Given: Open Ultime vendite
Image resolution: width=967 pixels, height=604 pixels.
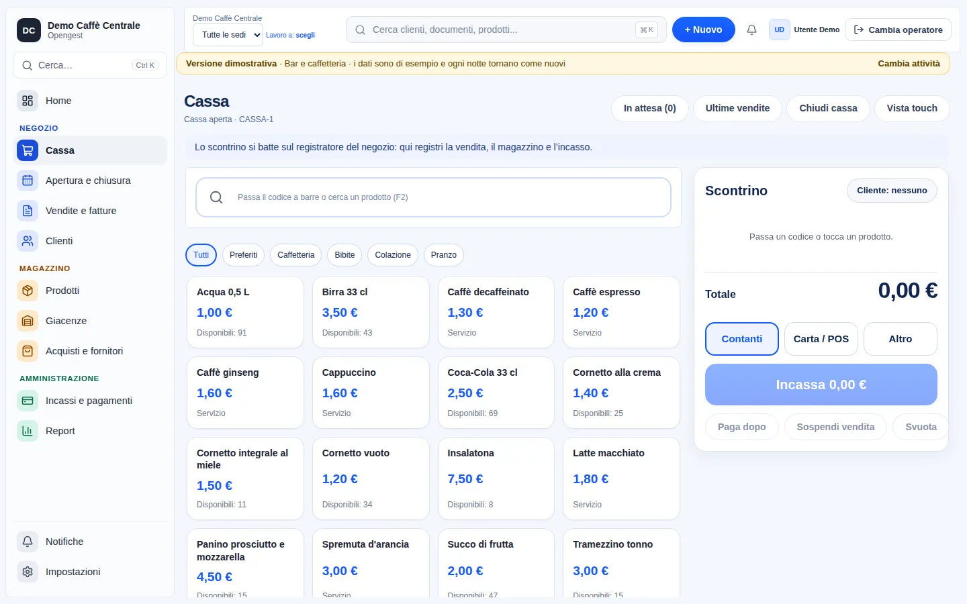Looking at the screenshot, I should click(x=737, y=108).
